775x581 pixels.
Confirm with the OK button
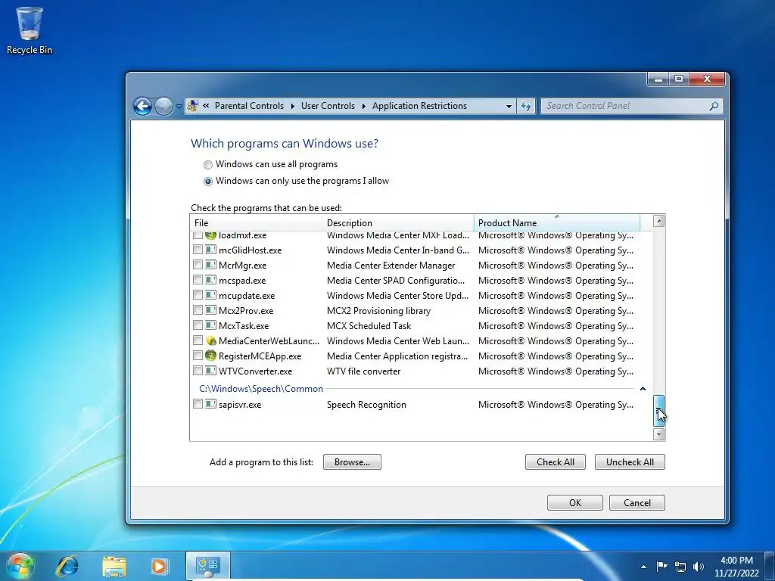pos(575,502)
